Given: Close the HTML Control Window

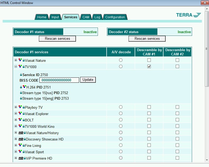Looking at the screenshot, I should (x=205, y=3).
